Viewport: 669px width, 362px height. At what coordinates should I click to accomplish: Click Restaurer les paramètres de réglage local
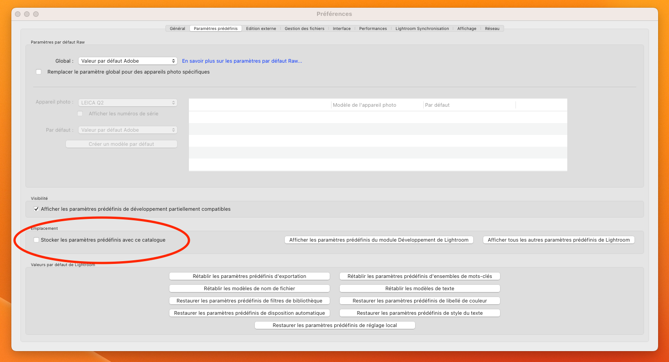[x=335, y=325]
